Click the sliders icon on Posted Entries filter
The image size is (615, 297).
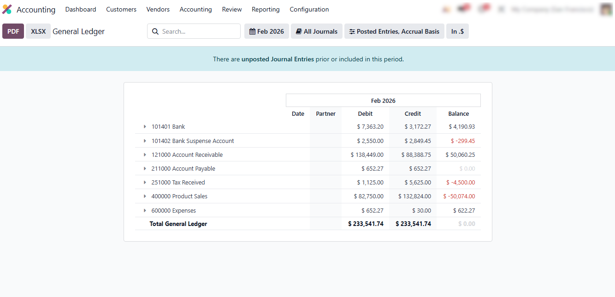[352, 32]
